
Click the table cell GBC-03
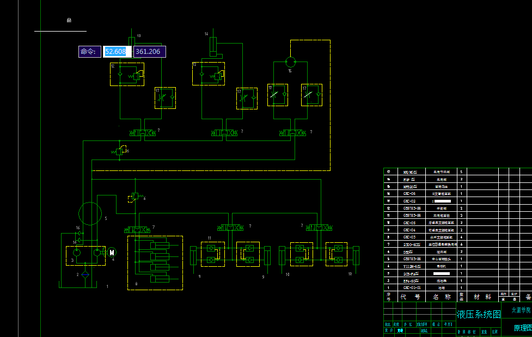(412, 237)
